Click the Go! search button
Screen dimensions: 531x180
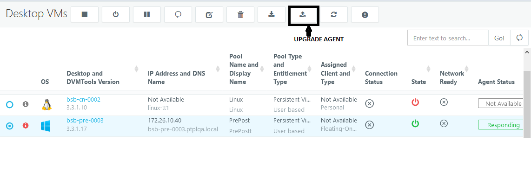[x=499, y=38]
